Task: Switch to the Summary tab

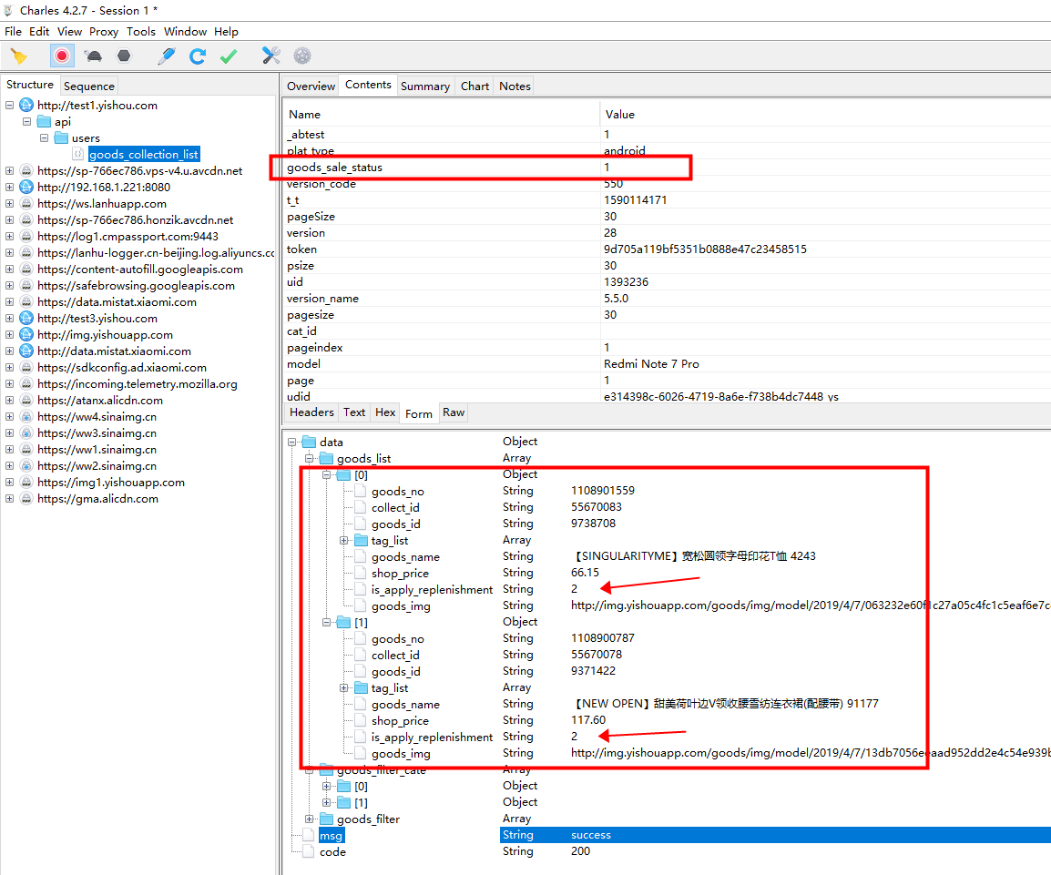Action: 425,86
